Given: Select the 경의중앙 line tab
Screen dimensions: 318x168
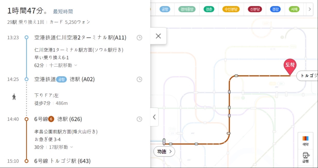Looking at the screenshot, I should [x=187, y=10].
